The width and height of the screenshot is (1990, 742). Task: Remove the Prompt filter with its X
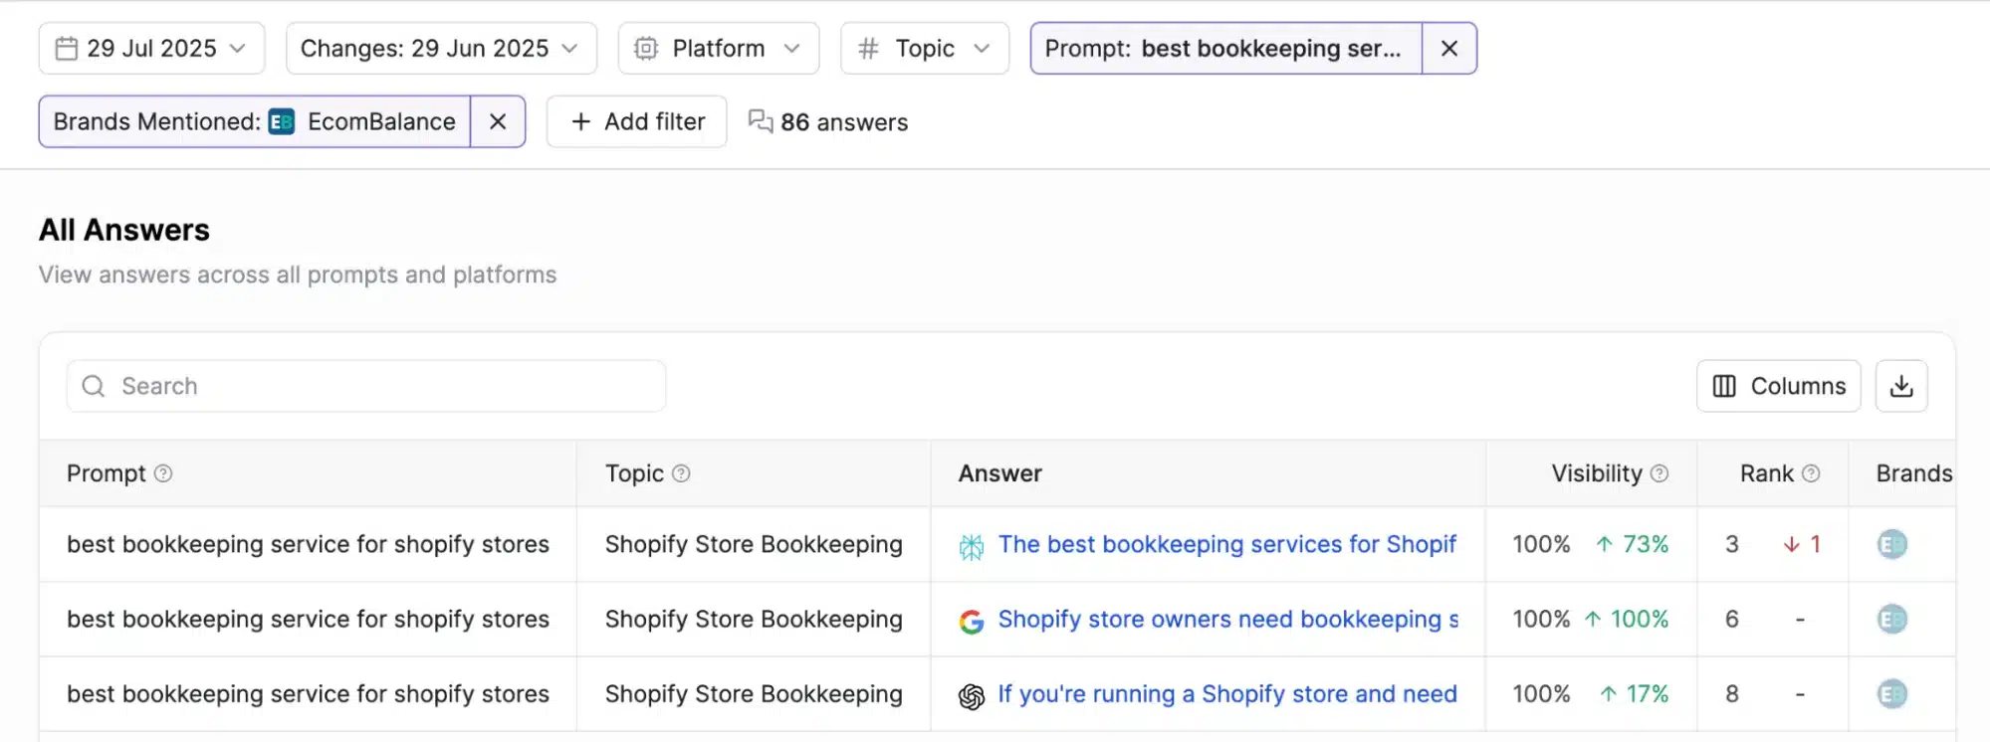click(x=1449, y=48)
